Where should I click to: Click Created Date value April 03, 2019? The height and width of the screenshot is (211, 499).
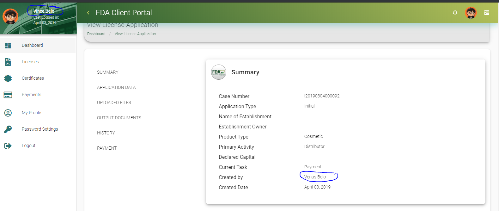317,187
